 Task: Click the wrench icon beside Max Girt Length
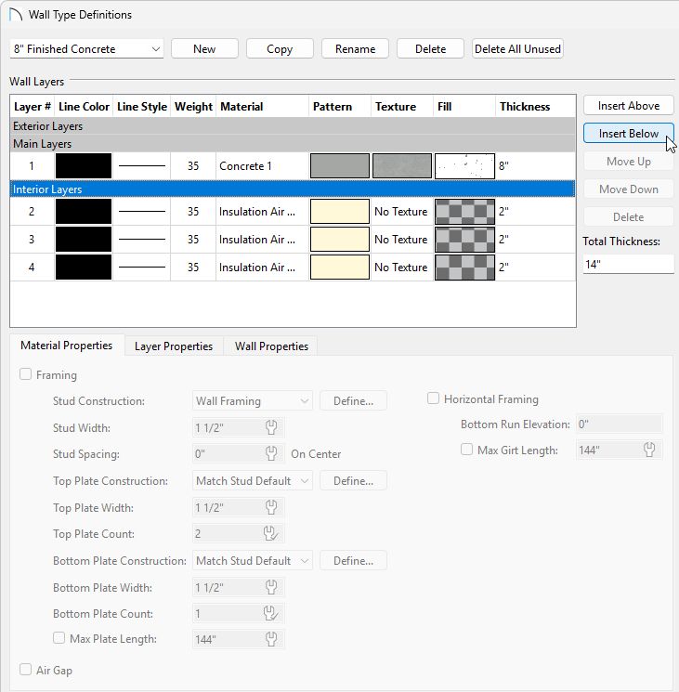[649, 450]
